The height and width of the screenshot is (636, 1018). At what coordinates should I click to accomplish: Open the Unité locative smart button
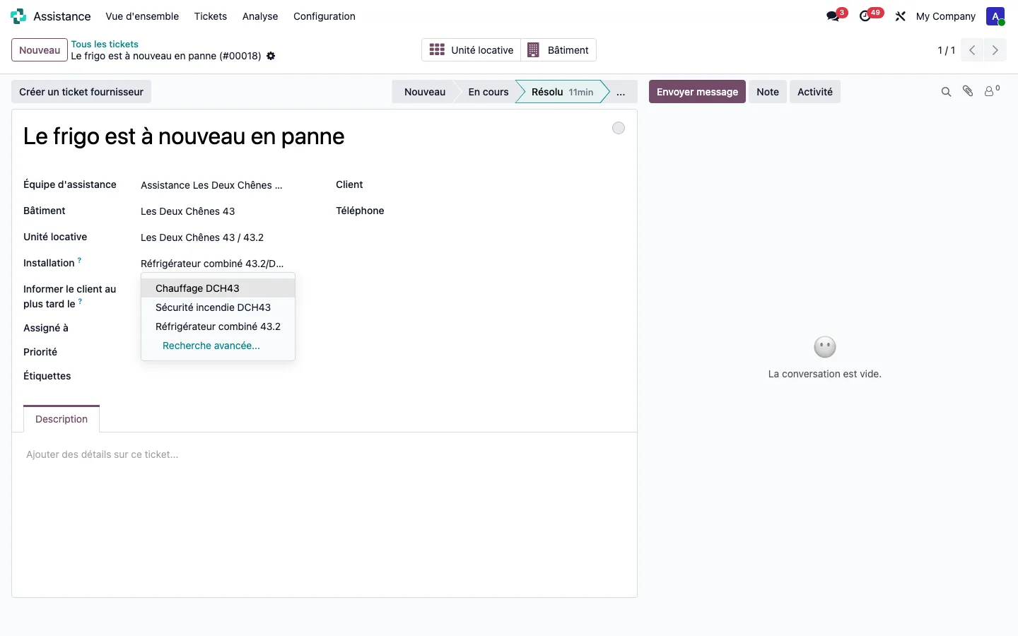(x=472, y=50)
